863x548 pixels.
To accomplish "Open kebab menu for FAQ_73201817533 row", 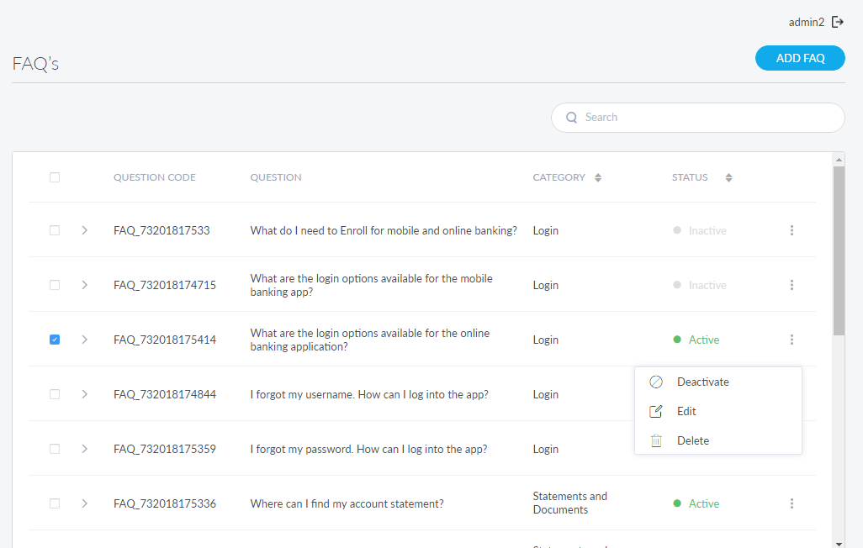I will [x=792, y=230].
